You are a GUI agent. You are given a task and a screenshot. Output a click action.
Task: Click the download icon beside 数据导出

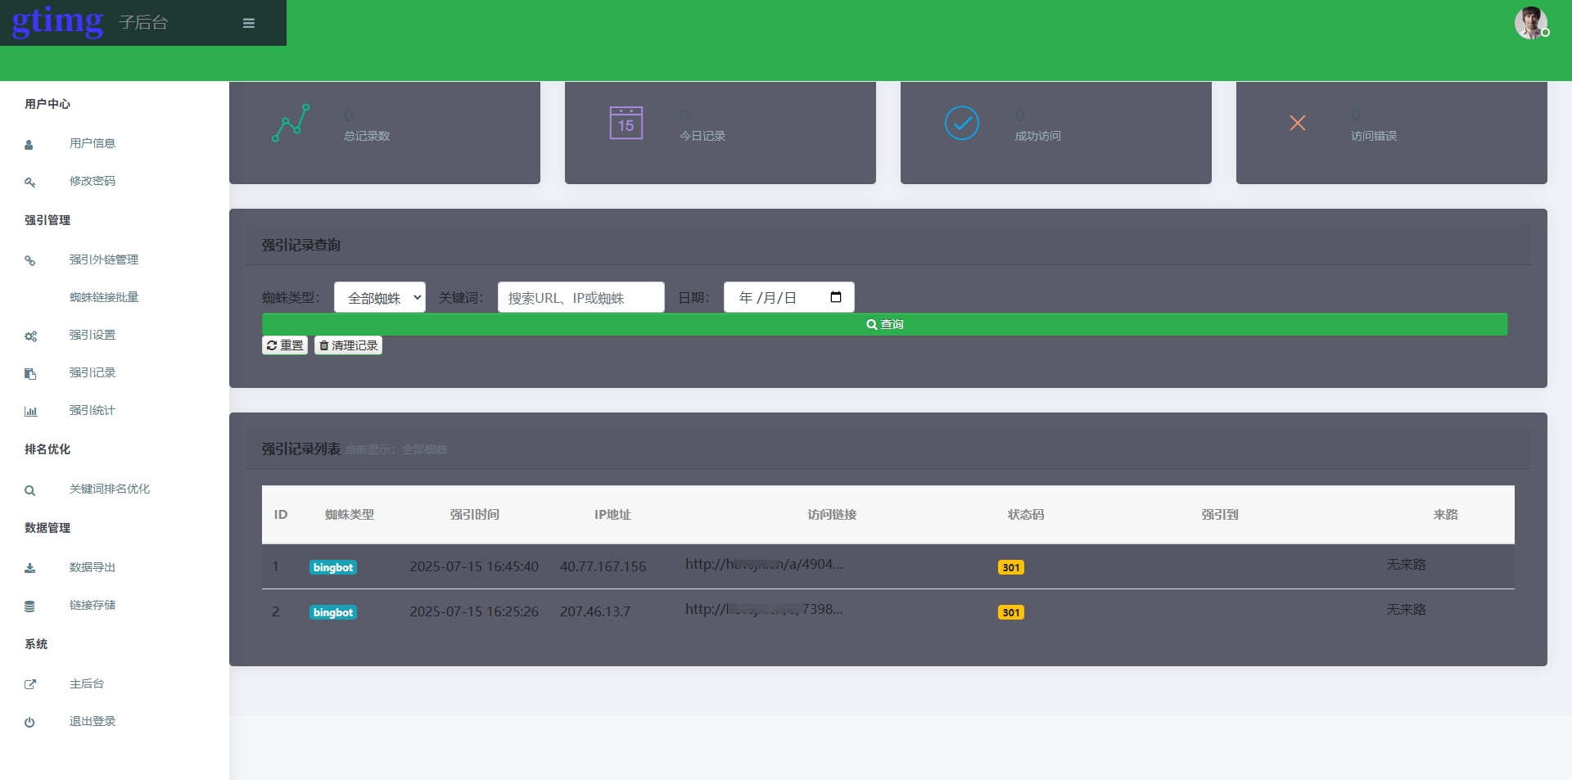(29, 569)
